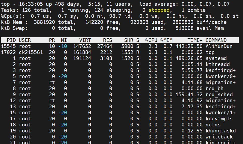The height and width of the screenshot is (144, 243).
Task: Click the PID column header
Action: [x=11, y=40]
